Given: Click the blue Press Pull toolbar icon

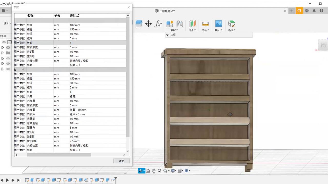Looking at the screenshot, I should 139,24.
